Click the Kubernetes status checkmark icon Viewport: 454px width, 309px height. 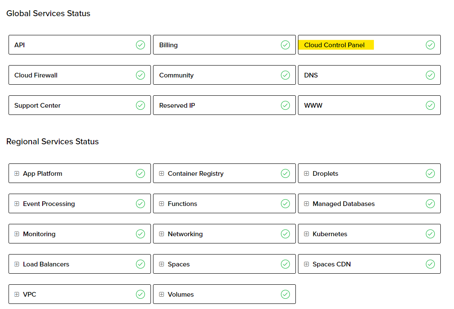pos(430,234)
